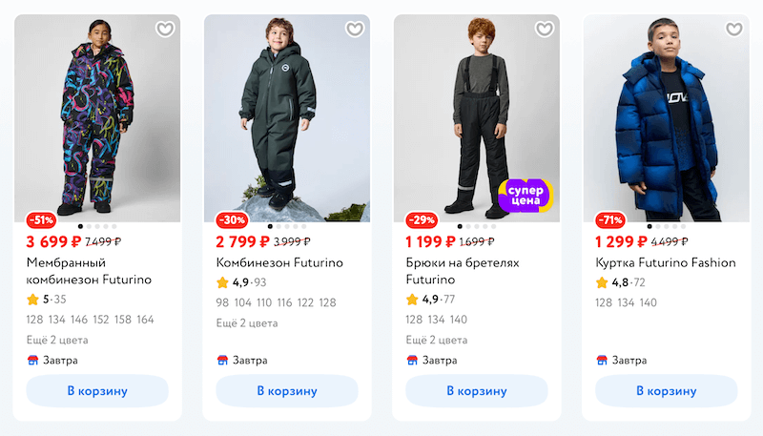Viewport: 763px width, 436px height.
Task: Toggle heart on green Комбинезон Futurino
Action: point(355,30)
